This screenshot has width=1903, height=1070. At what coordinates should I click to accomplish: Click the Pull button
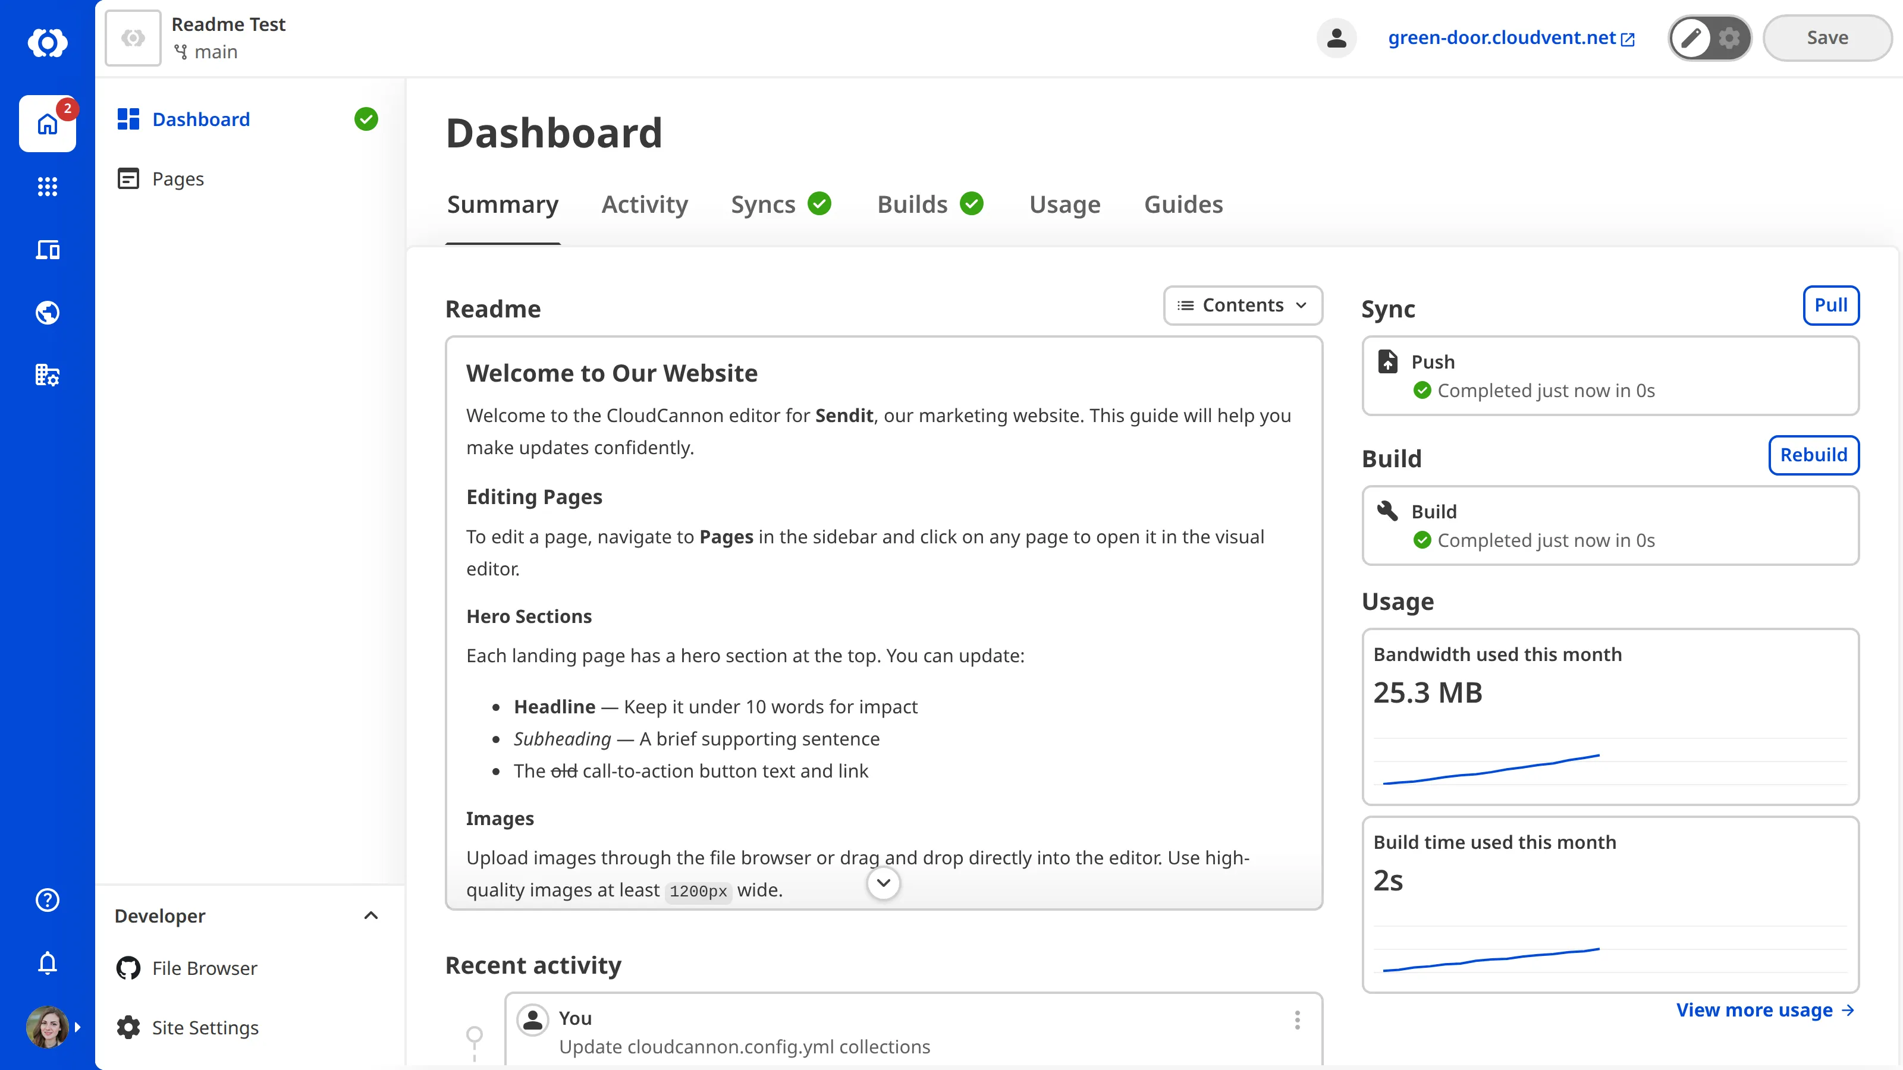point(1830,305)
